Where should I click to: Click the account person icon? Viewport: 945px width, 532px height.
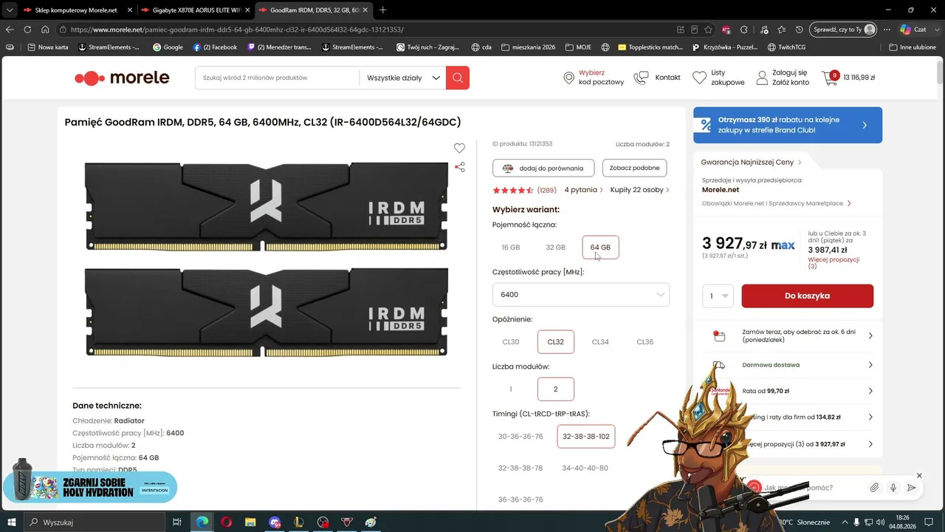point(762,78)
